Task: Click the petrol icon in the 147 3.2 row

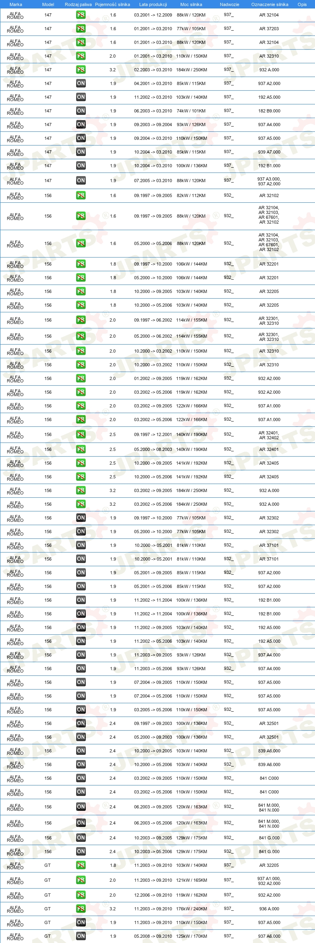Action: pyautogui.click(x=81, y=70)
